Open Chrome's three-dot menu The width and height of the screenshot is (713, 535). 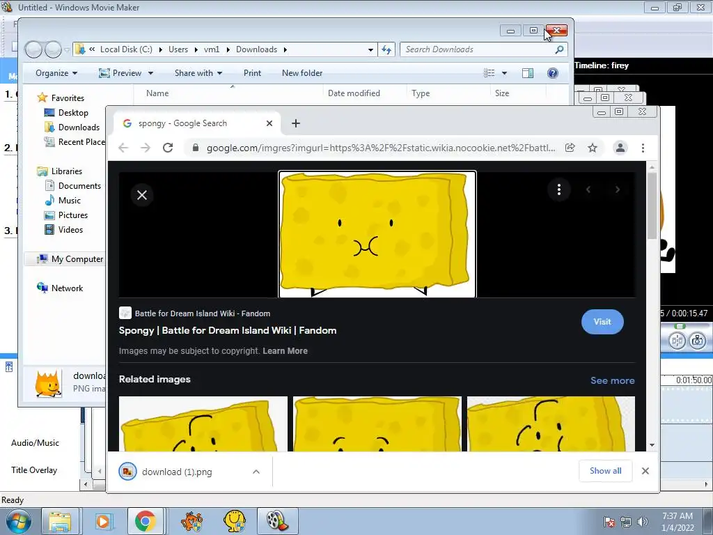pyautogui.click(x=643, y=148)
